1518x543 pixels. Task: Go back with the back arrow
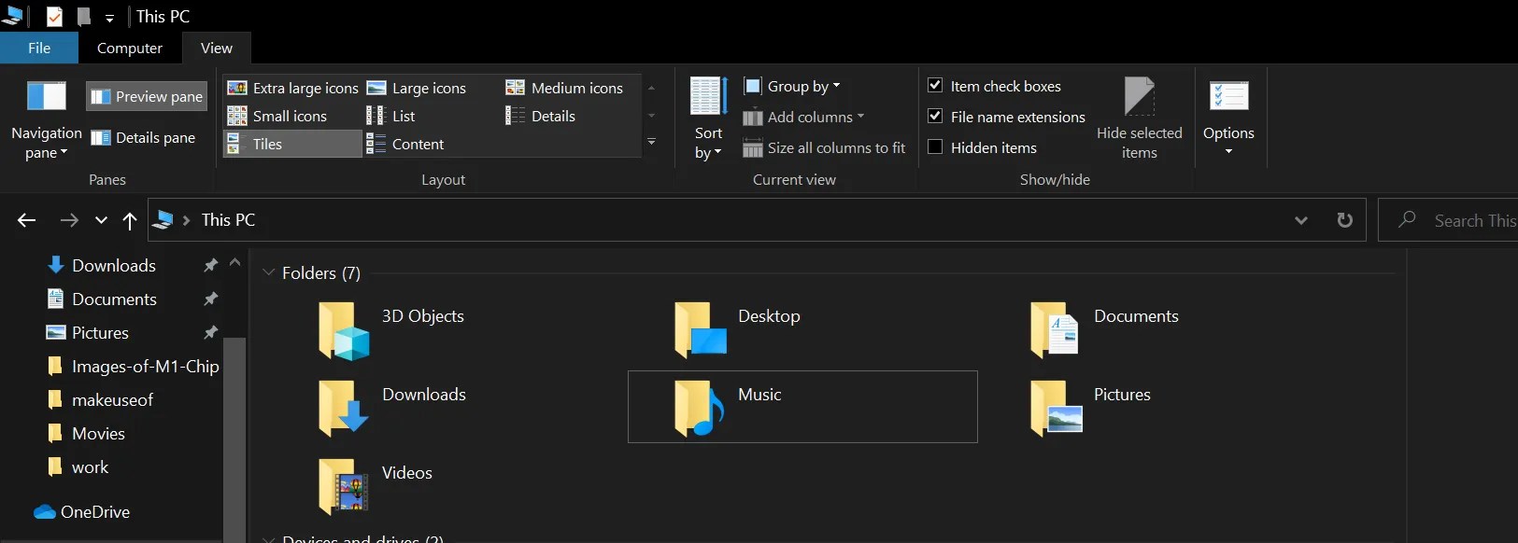coord(26,220)
